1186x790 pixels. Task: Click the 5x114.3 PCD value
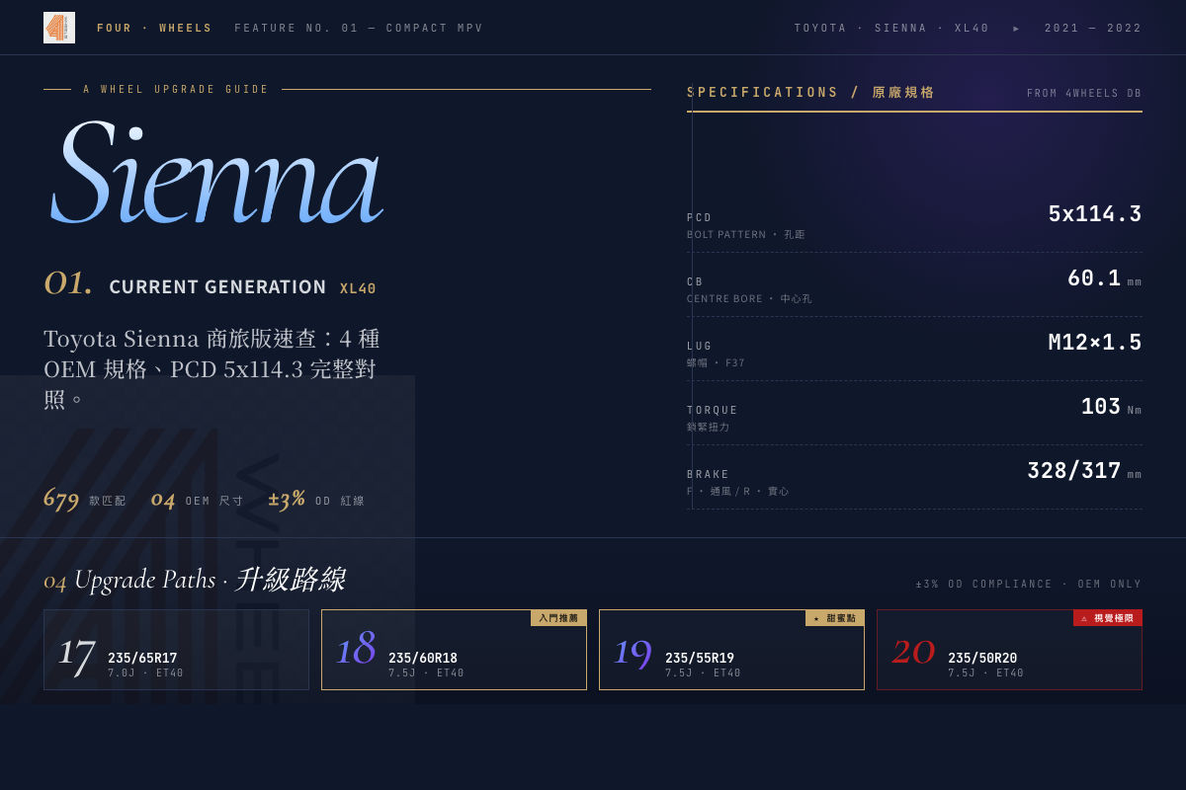[x=1095, y=214]
